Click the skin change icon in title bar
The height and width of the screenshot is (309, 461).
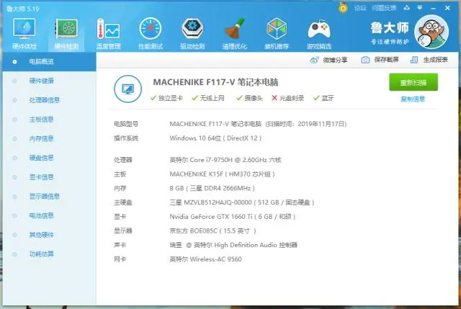407,8
